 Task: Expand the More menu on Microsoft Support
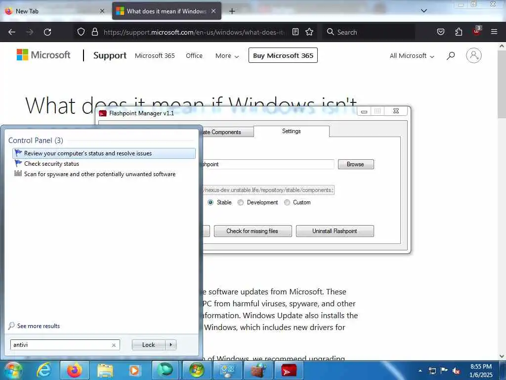click(x=227, y=55)
